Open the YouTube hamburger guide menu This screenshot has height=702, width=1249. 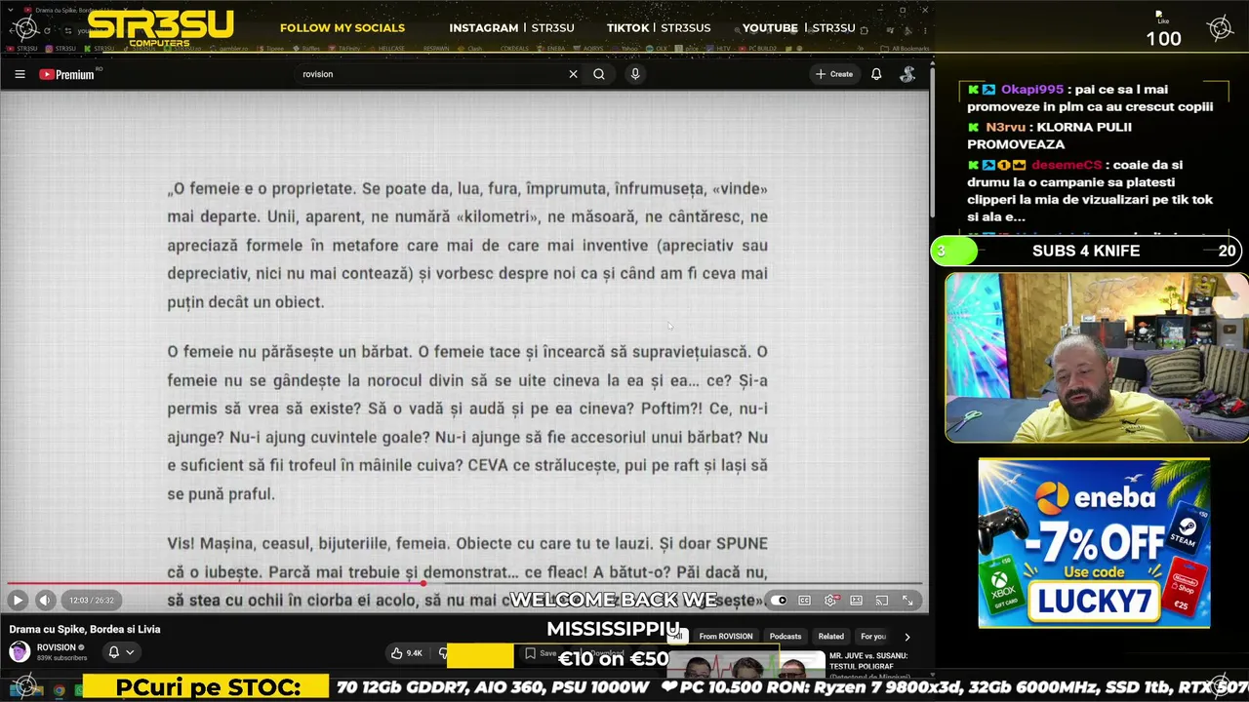pyautogui.click(x=20, y=74)
